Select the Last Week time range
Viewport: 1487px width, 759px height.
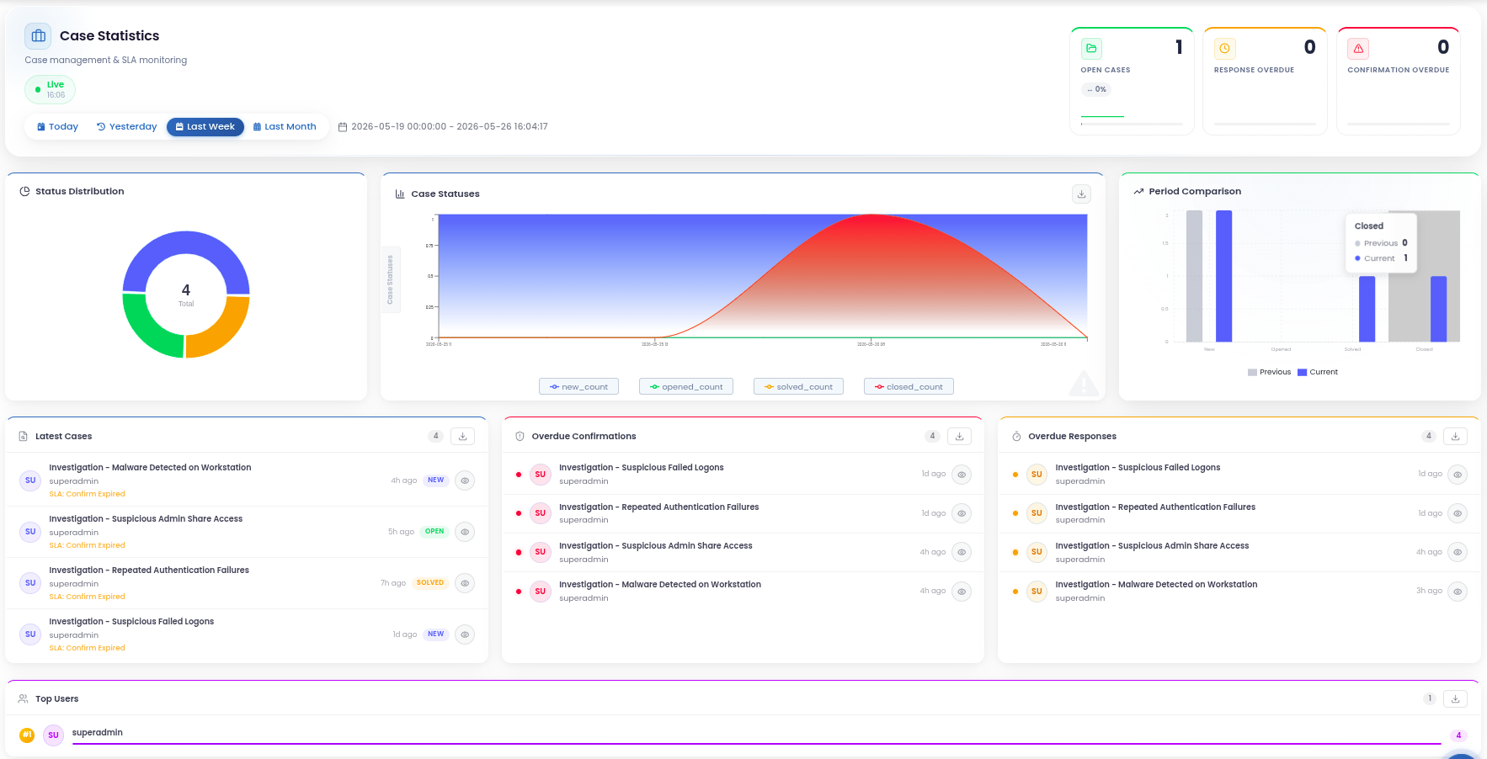click(205, 127)
